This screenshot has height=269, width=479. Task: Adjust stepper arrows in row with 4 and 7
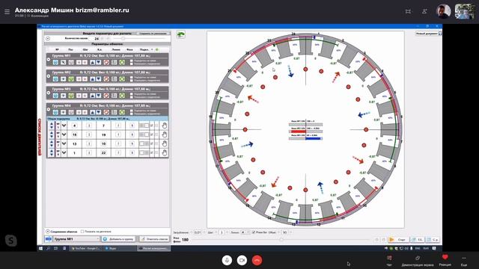click(x=52, y=126)
